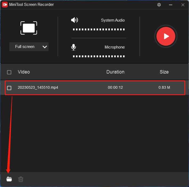Minimize the MiniTool Screen Recorder window
The image size is (189, 187).
[x=171, y=5]
